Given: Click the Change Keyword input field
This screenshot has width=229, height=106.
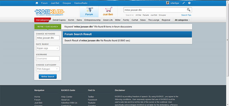Looking at the screenshot, I should click(48, 38).
